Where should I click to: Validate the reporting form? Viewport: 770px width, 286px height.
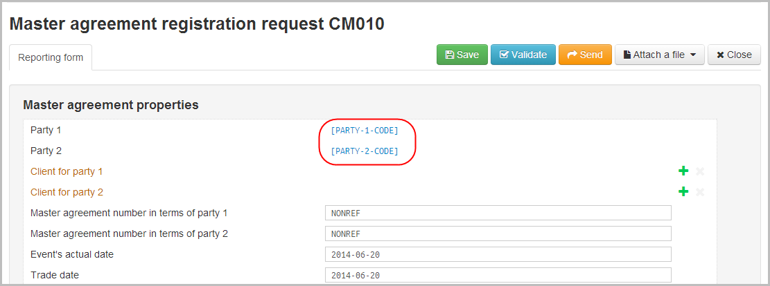tap(523, 55)
